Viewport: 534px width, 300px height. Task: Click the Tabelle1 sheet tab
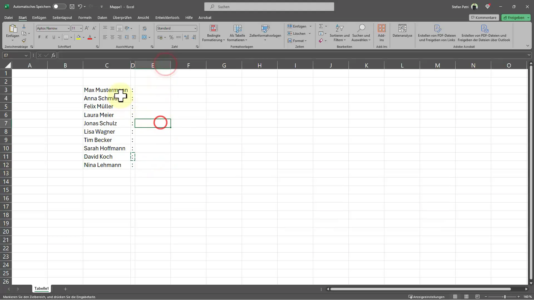(41, 288)
